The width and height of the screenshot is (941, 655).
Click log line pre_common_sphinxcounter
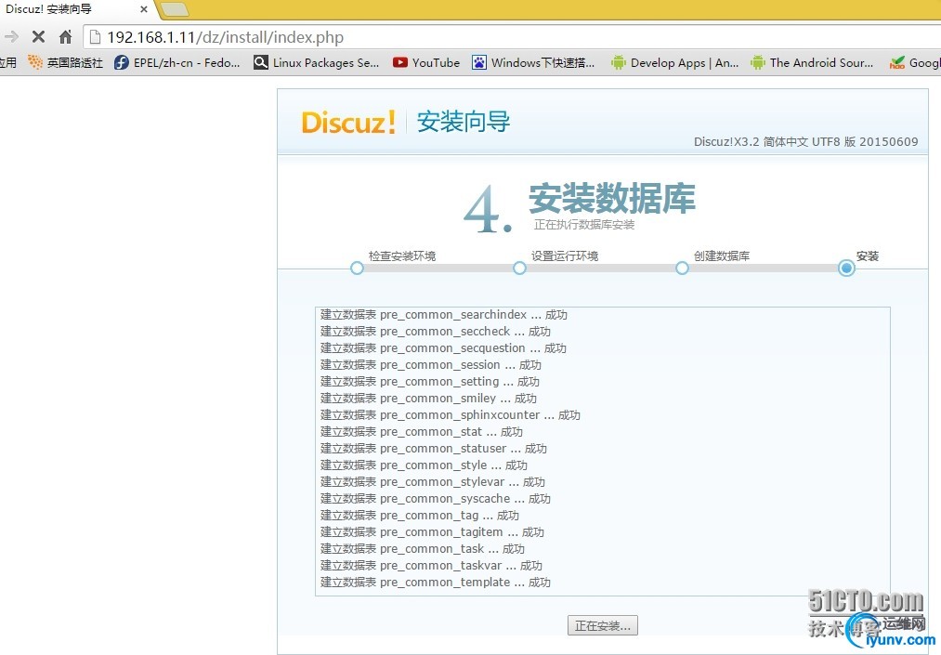[x=451, y=415]
